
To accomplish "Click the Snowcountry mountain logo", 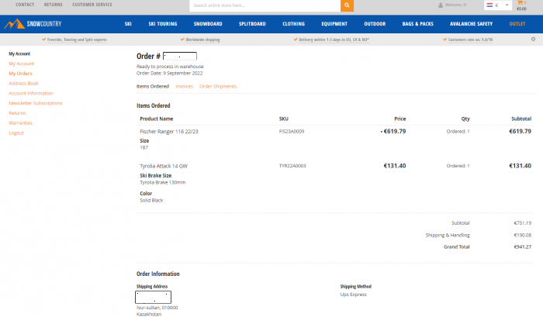I will pos(33,24).
